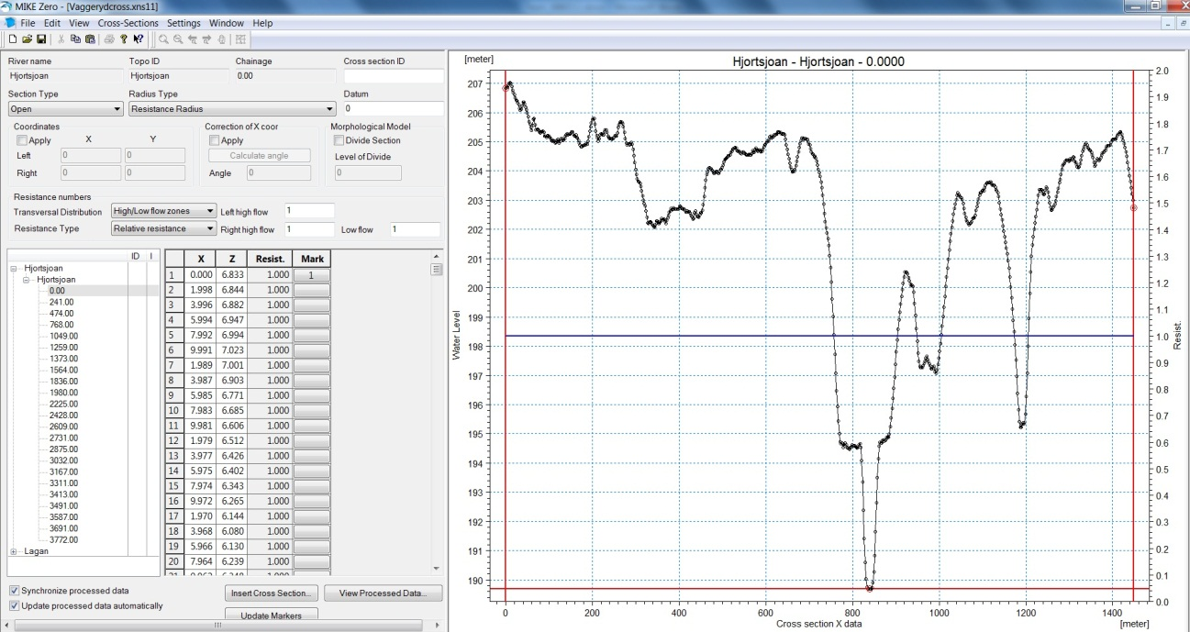1190x632 pixels.
Task: Click the X column header
Action: [201, 260]
